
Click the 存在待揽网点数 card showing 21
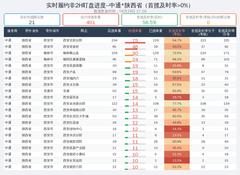tap(32, 20)
